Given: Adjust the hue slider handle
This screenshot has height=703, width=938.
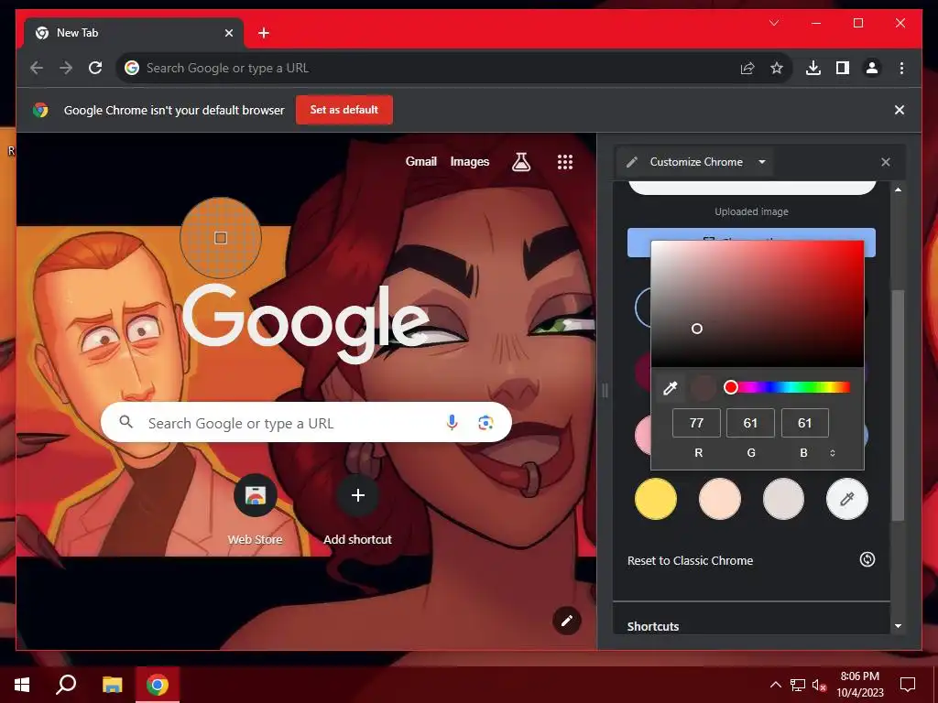Looking at the screenshot, I should click(x=730, y=387).
